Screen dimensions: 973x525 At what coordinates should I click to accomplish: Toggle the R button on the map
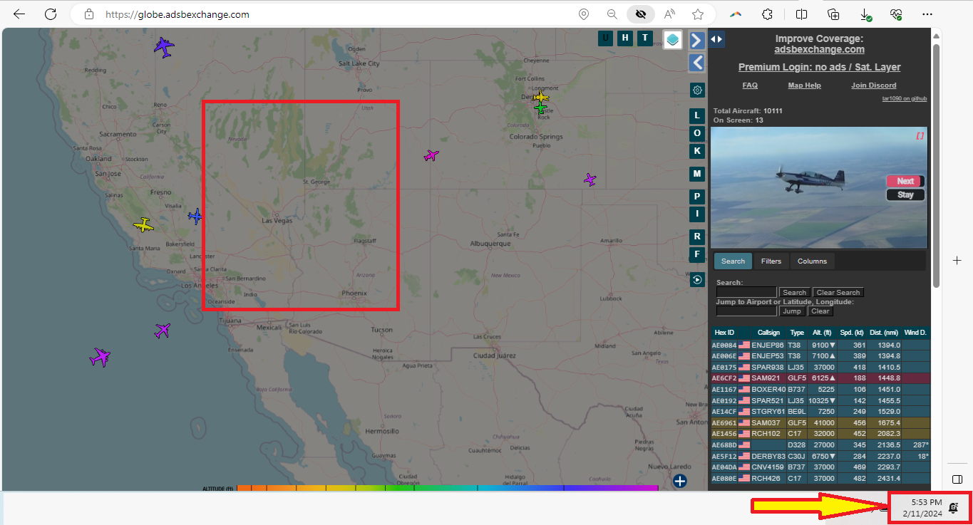coord(697,236)
